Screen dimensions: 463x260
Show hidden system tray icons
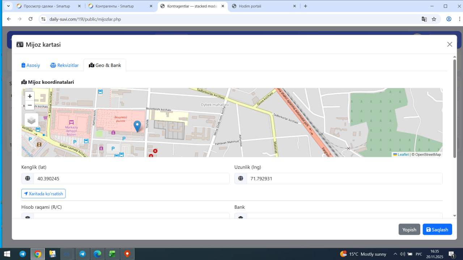point(395,254)
